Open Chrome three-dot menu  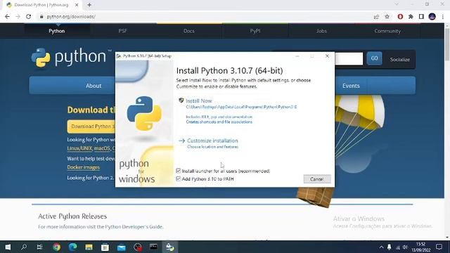point(443,17)
